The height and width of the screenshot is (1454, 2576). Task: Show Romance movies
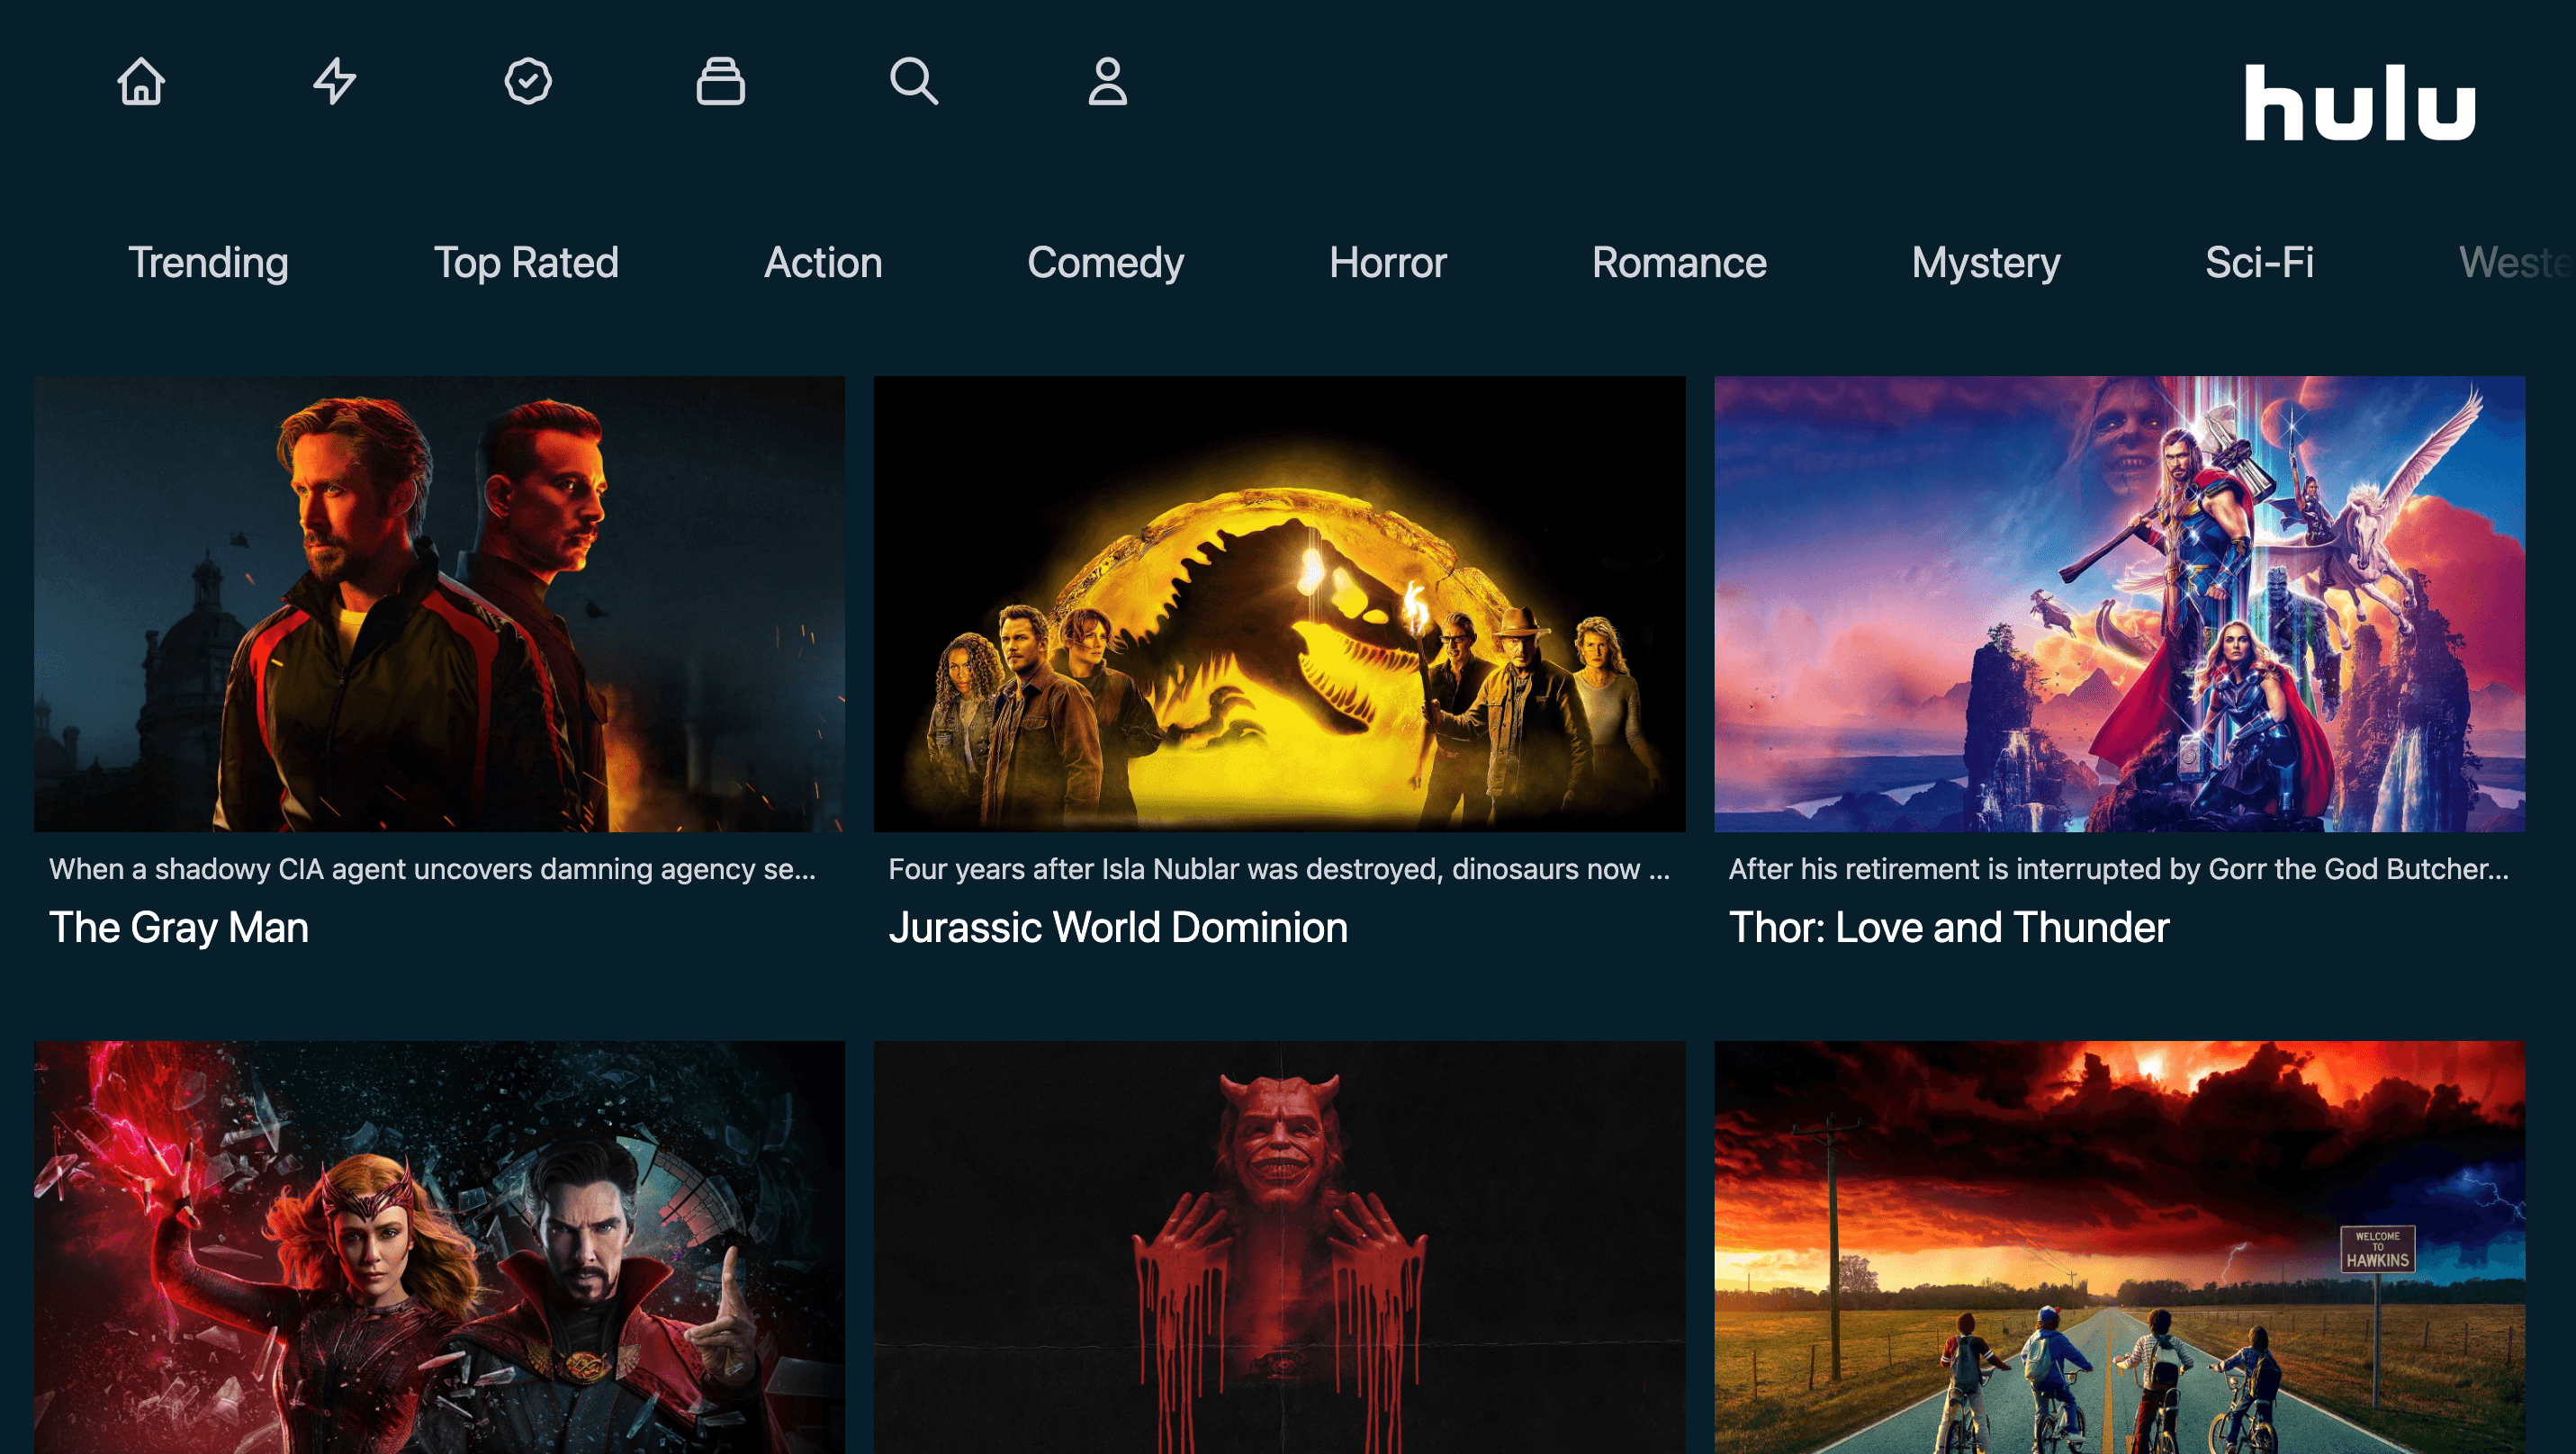(1679, 263)
